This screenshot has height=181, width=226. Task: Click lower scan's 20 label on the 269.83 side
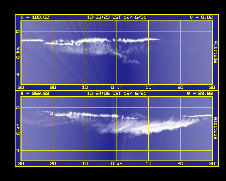click(53, 164)
